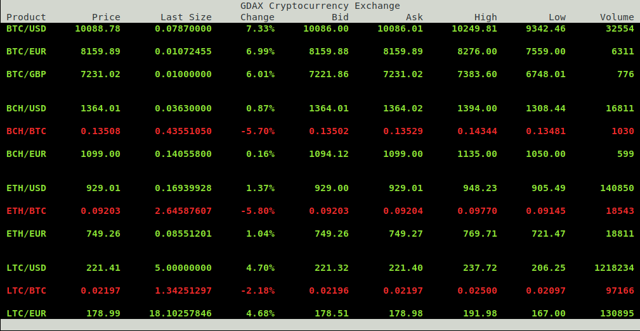This screenshot has width=640, height=331.
Task: Click LTC/BTC low 0.02097
Action: point(546,290)
